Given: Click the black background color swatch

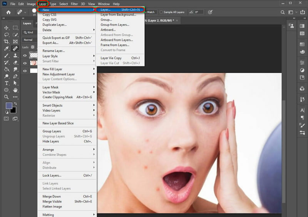Looking at the screenshot, I should (x=14, y=111).
